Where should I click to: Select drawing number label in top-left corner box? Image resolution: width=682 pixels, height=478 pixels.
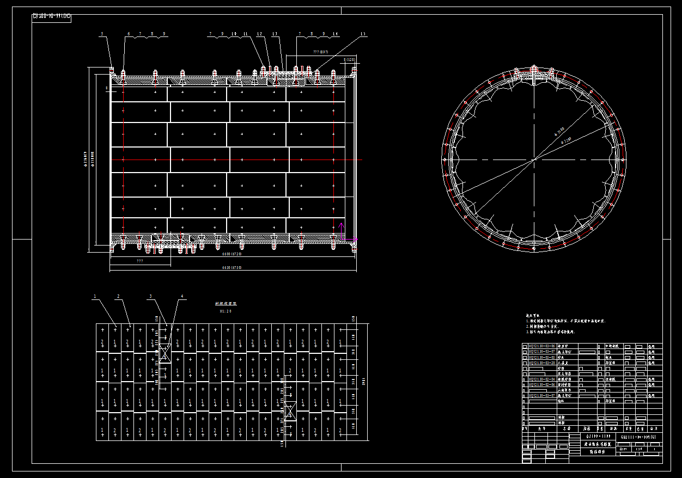(x=51, y=17)
